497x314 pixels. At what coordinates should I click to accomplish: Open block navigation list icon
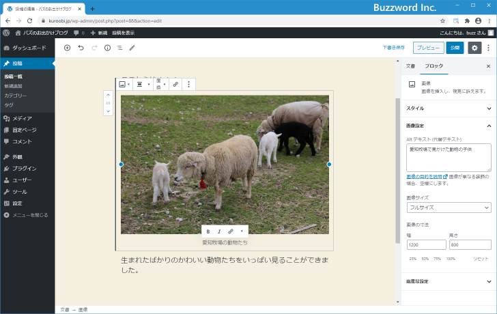(120, 48)
